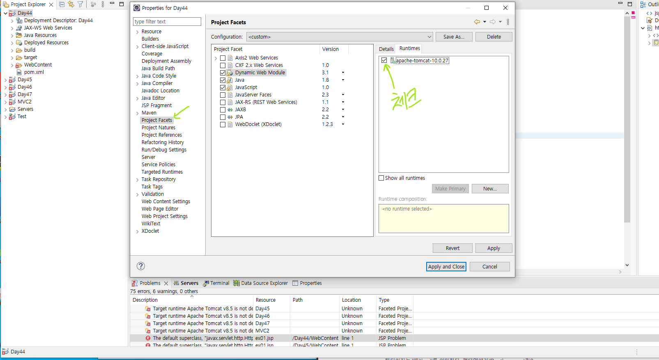The image size is (659, 360).
Task: Click the Delete configuration button
Action: point(494,37)
